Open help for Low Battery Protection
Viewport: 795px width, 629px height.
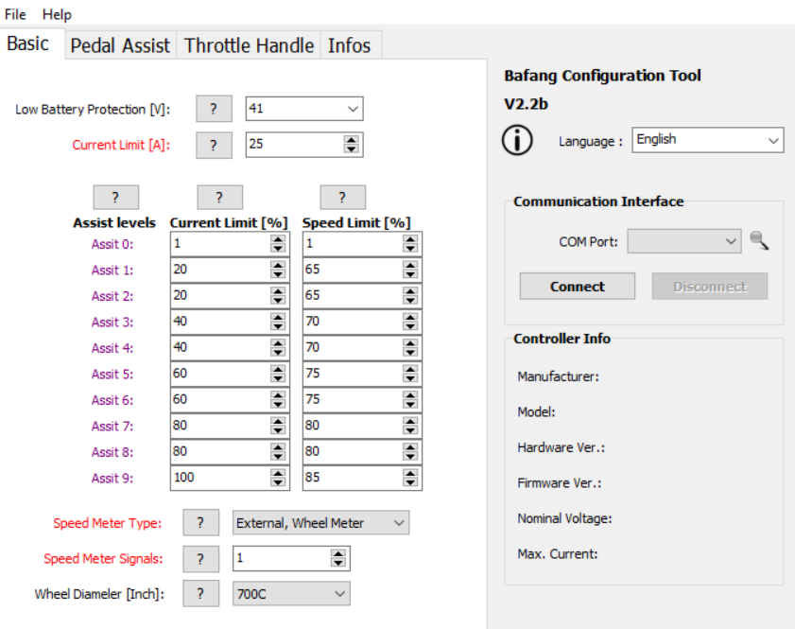214,109
